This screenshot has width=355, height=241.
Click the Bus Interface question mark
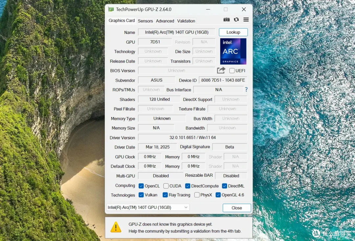coord(246,90)
